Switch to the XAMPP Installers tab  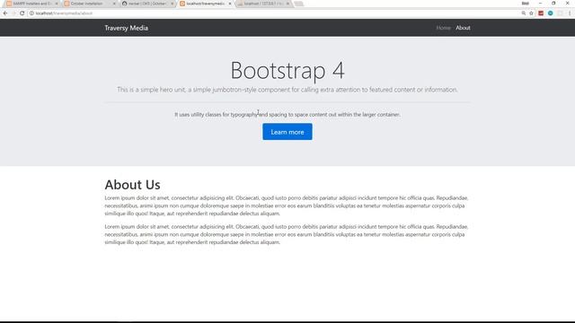31,4
